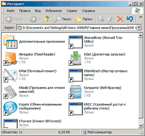Open the Forward history dropdown arrow

click(40, 19)
